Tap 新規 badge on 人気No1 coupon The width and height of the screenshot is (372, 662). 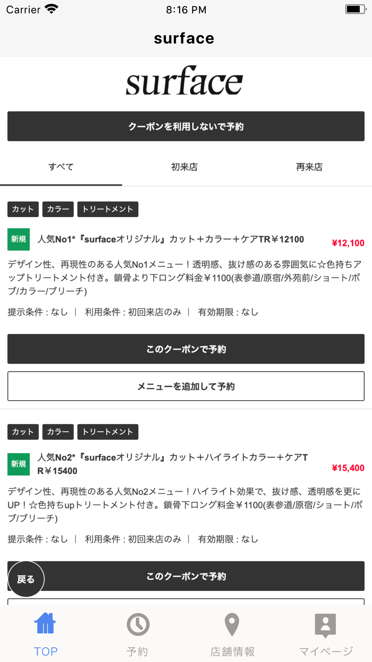[x=19, y=239]
